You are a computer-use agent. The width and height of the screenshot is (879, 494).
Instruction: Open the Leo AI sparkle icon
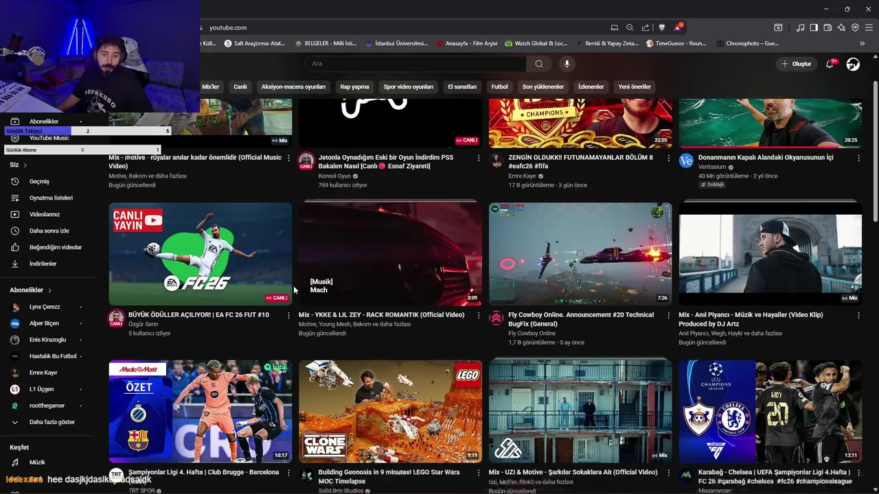pyautogui.click(x=841, y=27)
